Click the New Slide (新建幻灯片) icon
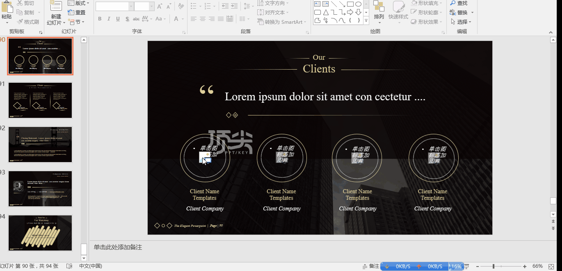Screen dimensions: 562x271 [x=56, y=7]
